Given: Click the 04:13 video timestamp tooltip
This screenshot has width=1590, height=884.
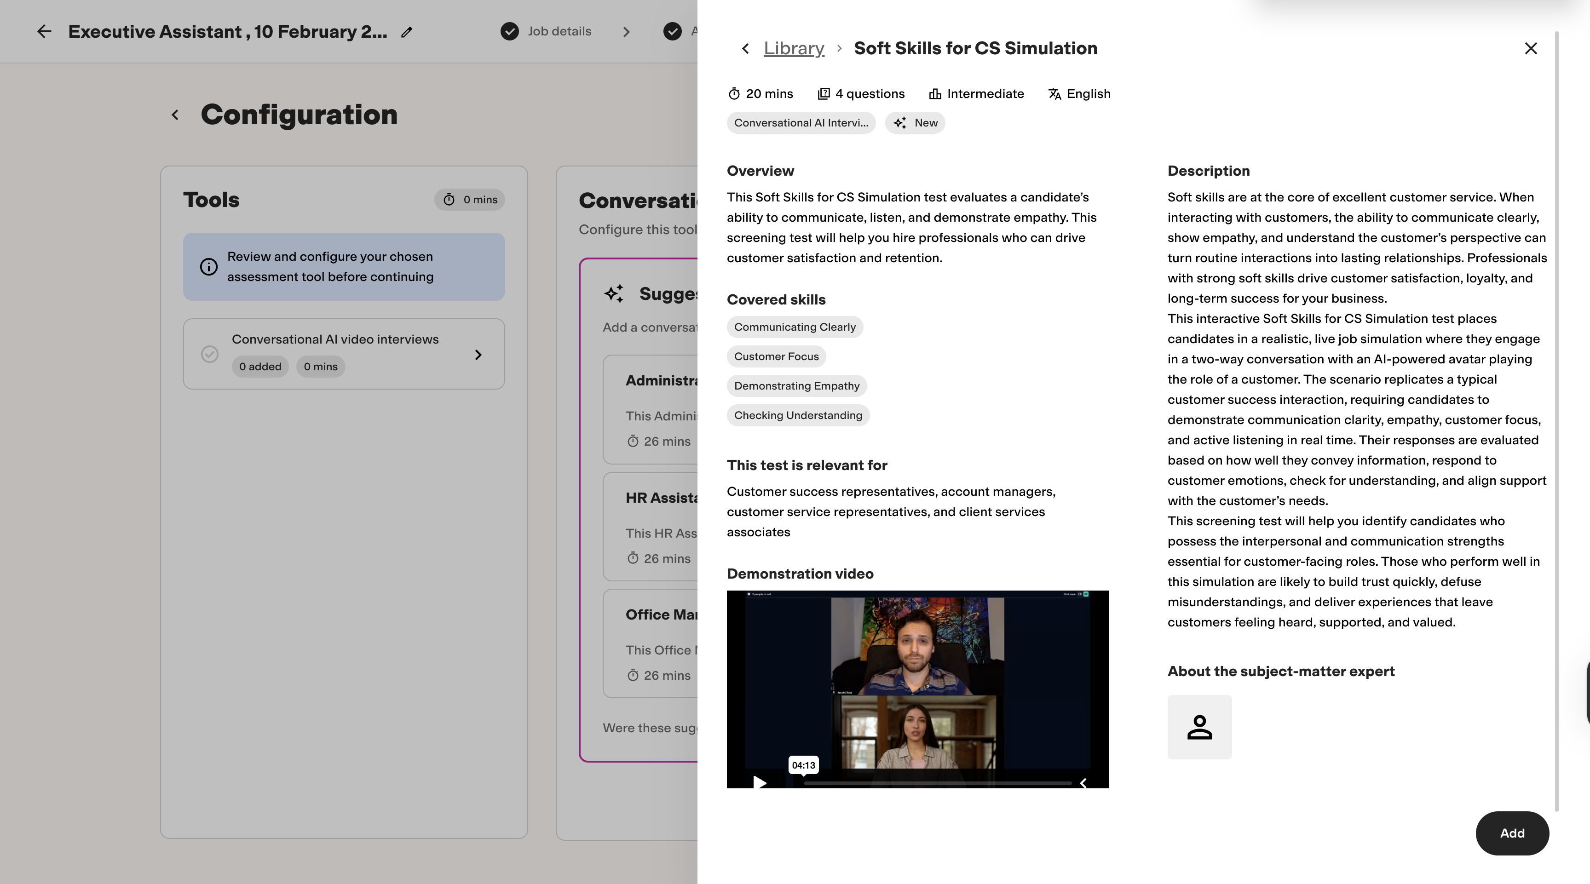Looking at the screenshot, I should point(804,765).
